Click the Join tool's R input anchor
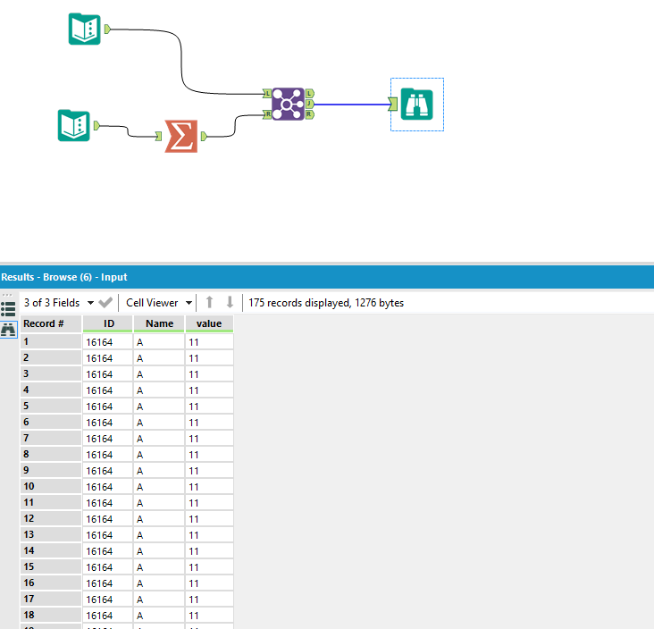Viewport: 654px width, 629px height. coord(267,114)
